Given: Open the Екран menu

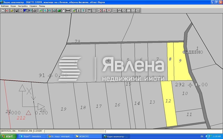Looking at the screenshot, I should coord(13,6).
